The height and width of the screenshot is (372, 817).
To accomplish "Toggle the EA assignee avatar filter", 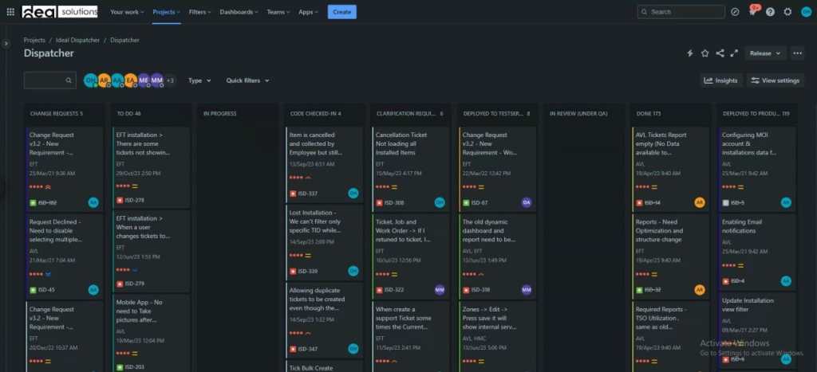I will point(131,80).
